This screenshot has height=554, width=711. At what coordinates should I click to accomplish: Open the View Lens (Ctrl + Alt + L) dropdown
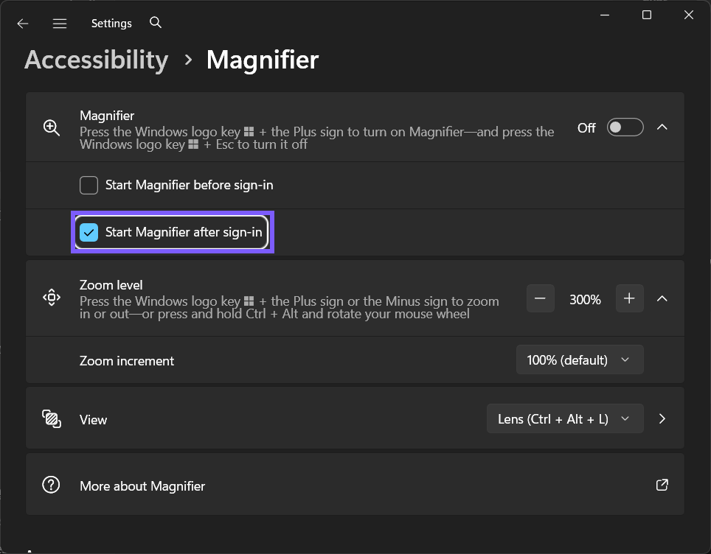(x=565, y=419)
